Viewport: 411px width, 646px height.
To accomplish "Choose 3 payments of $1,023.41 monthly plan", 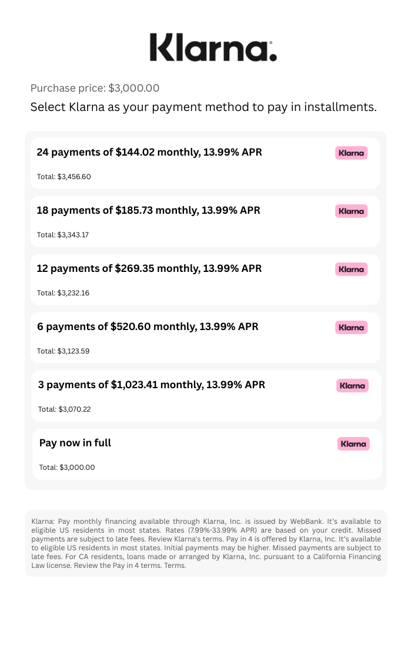I will (x=206, y=395).
